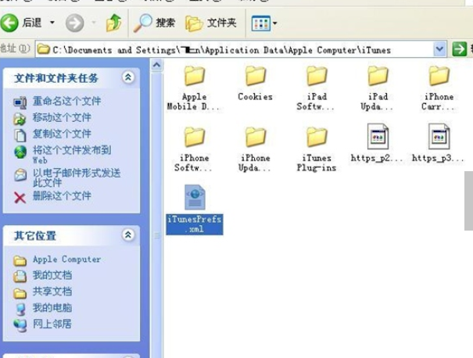Select the iTunesPrefs.xml file icon

[195, 197]
